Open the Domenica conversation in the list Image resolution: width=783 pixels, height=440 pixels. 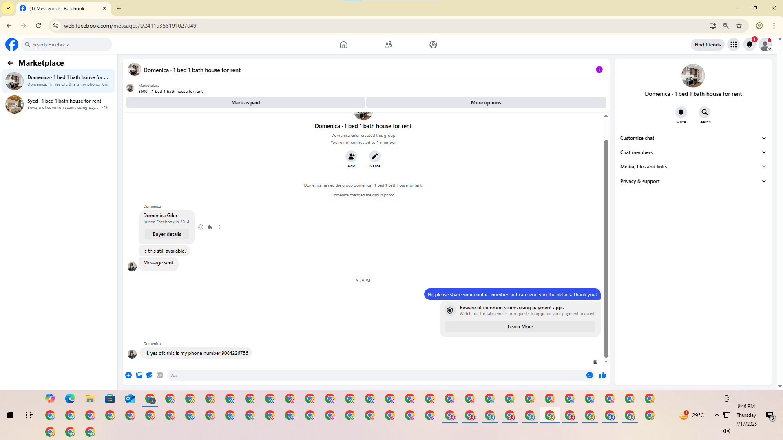pos(59,81)
